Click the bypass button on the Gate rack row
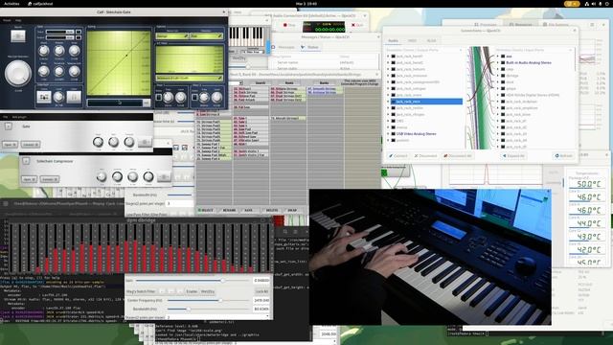The width and height of the screenshot is (613, 345). (145, 142)
